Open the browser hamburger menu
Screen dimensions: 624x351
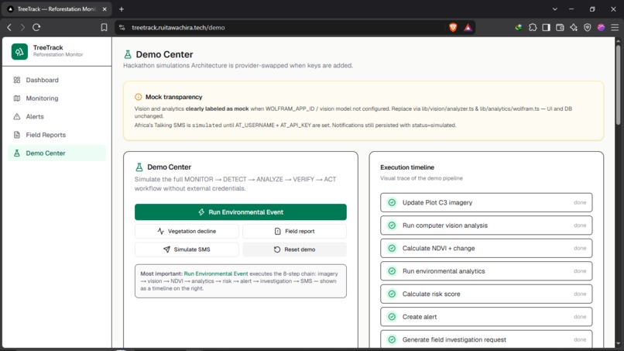click(x=615, y=27)
